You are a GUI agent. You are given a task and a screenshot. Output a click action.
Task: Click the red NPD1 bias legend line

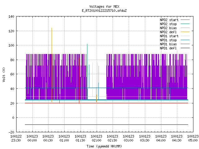tap(185, 44)
